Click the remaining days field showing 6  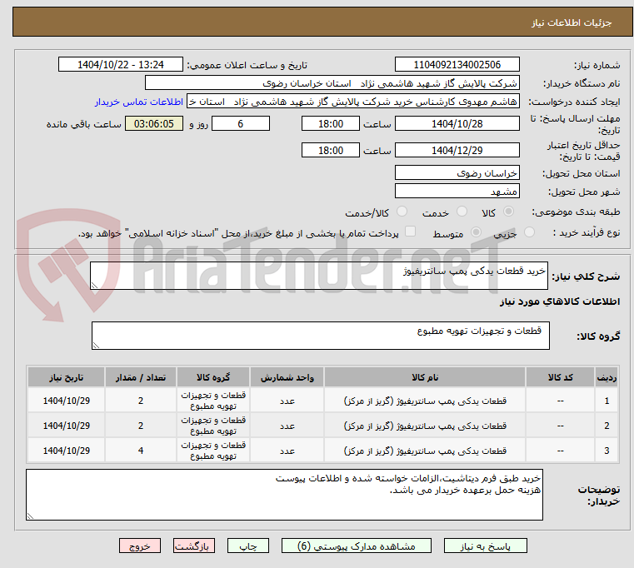click(x=241, y=124)
